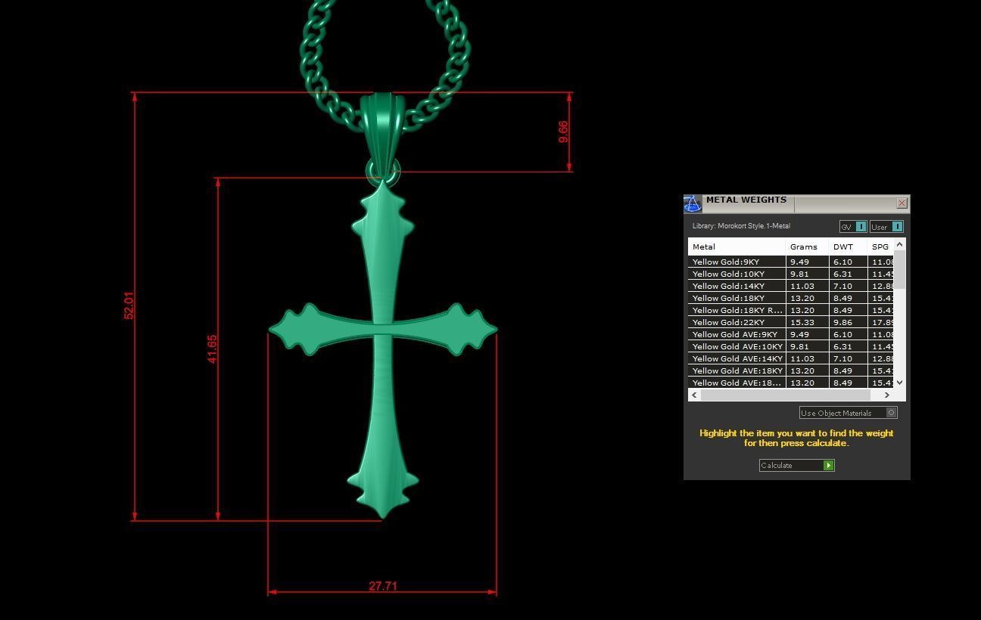Click the Library: Morokort Style.1-Metal label
Image resolution: width=981 pixels, height=620 pixels.
(741, 226)
